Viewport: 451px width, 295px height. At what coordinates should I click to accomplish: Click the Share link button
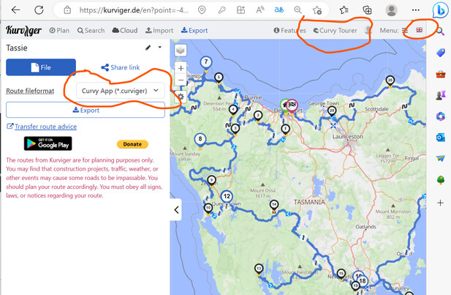pos(121,67)
